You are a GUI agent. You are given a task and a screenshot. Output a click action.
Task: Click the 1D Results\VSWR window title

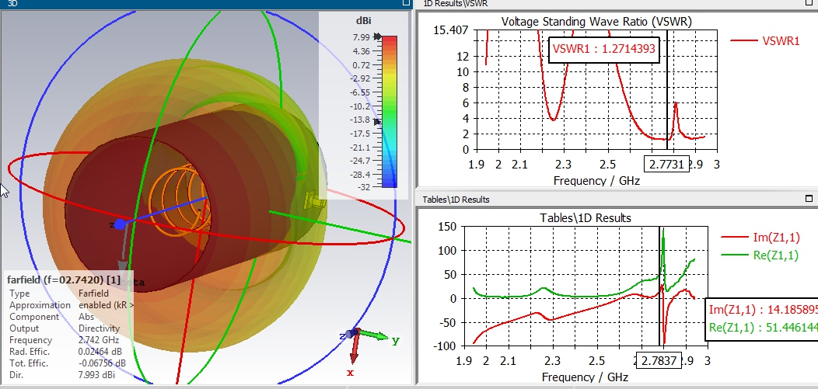pyautogui.click(x=455, y=4)
